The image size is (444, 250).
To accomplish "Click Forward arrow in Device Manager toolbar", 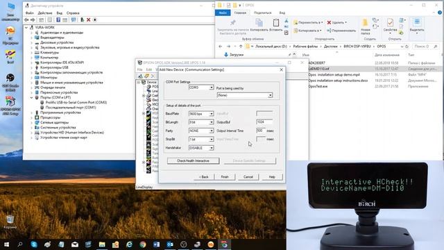I will pyautogui.click(x=33, y=20).
